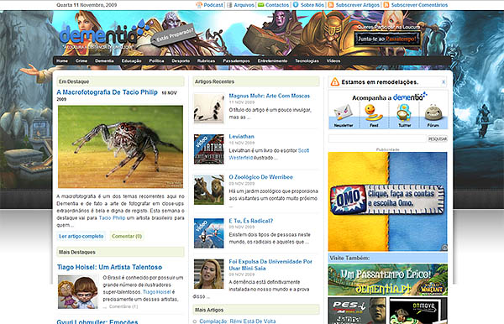This screenshot has width=504, height=324.
Task: Click the Podcast icon in top bar
Action: click(x=199, y=5)
